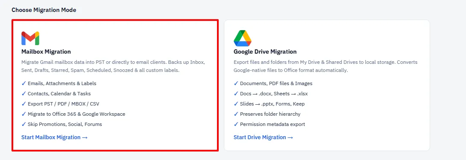The height and width of the screenshot is (160, 466).
Task: Click 'Docs → .docx, Sheets → .xlsx' line
Action: coord(271,93)
